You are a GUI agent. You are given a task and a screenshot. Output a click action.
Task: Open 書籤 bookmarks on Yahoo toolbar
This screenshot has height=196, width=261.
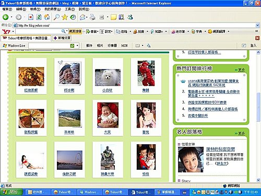pyautogui.click(x=92, y=31)
